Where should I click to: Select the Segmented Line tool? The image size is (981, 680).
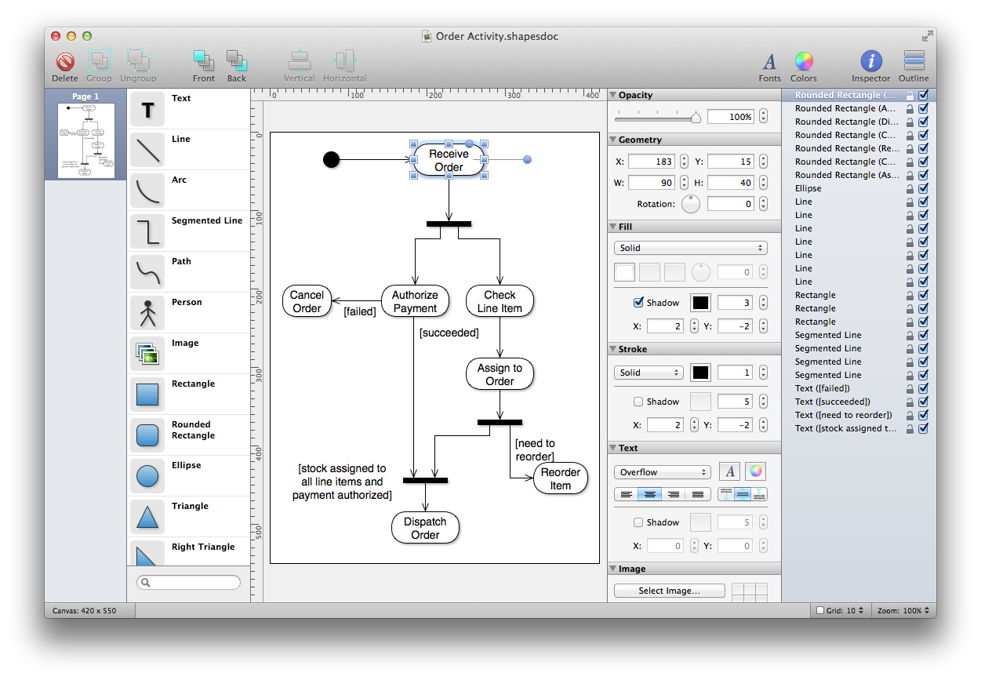point(147,231)
